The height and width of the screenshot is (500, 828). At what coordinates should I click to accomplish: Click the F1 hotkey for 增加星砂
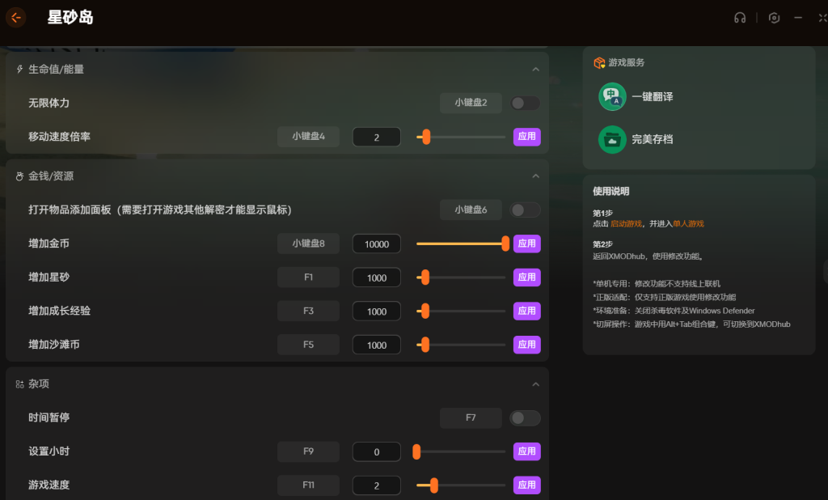point(308,278)
